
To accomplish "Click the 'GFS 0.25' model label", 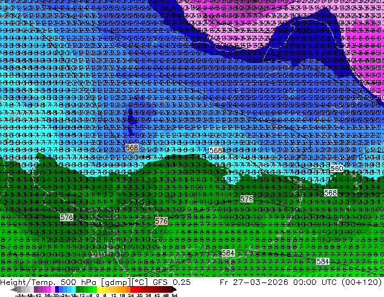I will click(x=171, y=282).
